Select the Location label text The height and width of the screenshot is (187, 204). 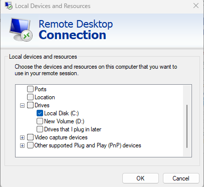[45, 97]
